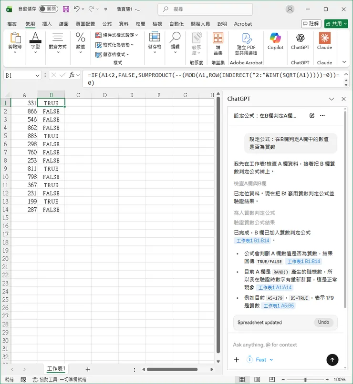
Task: Open 儲存格樣式 dropdown
Action: click(x=112, y=54)
